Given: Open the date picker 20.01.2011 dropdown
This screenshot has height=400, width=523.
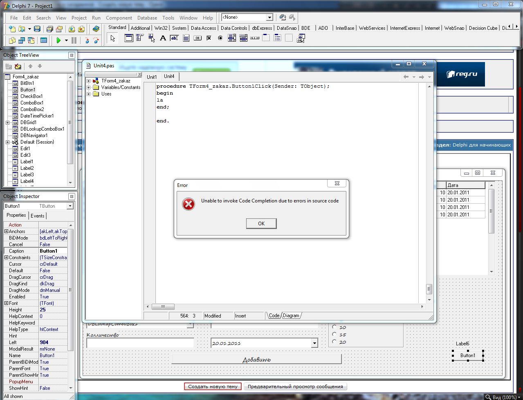Looking at the screenshot, I should [x=314, y=343].
